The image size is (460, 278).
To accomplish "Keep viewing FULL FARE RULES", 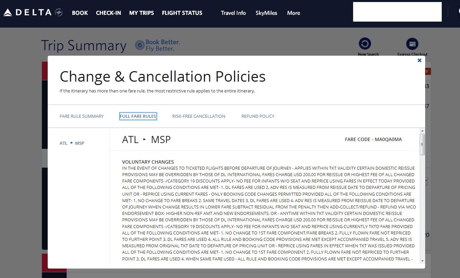I will pos(138,116).
